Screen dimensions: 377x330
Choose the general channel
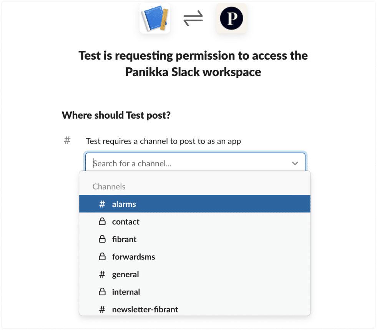click(x=125, y=275)
